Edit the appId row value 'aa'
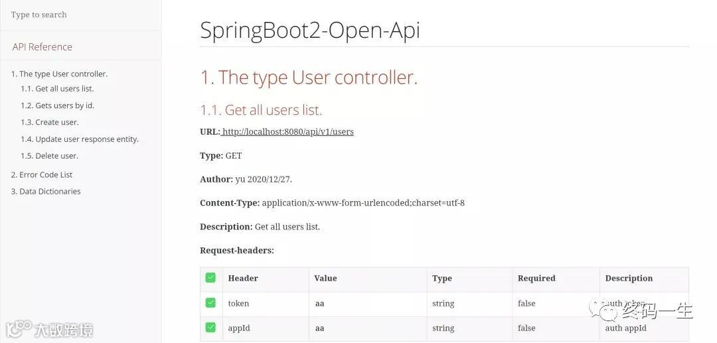This screenshot has width=717, height=343. pyautogui.click(x=320, y=328)
